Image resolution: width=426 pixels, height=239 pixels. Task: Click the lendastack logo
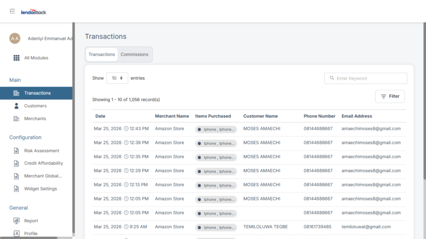pyautogui.click(x=34, y=12)
